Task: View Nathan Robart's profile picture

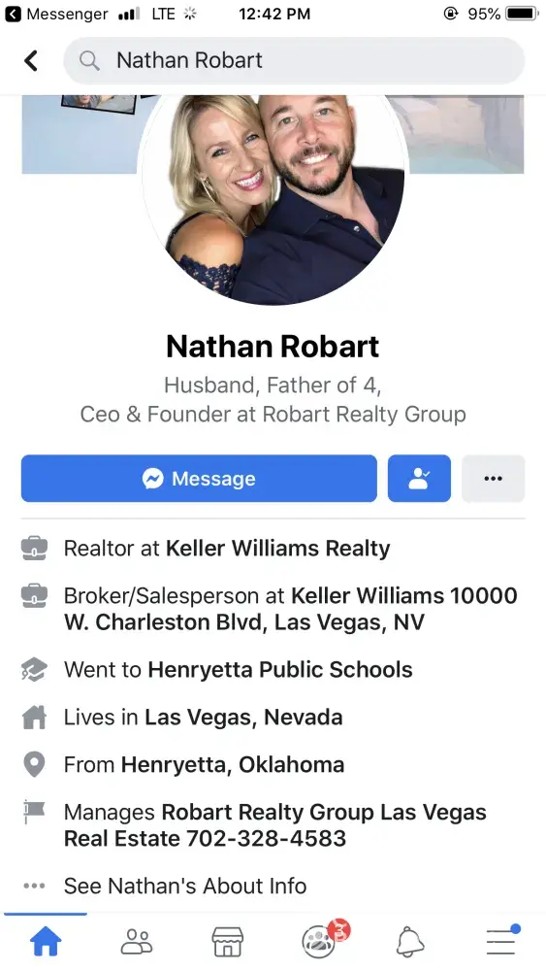Action: 273,199
